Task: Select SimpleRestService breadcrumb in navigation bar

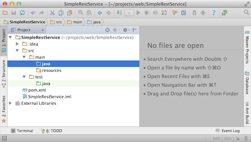Action: pyautogui.click(x=24, y=22)
